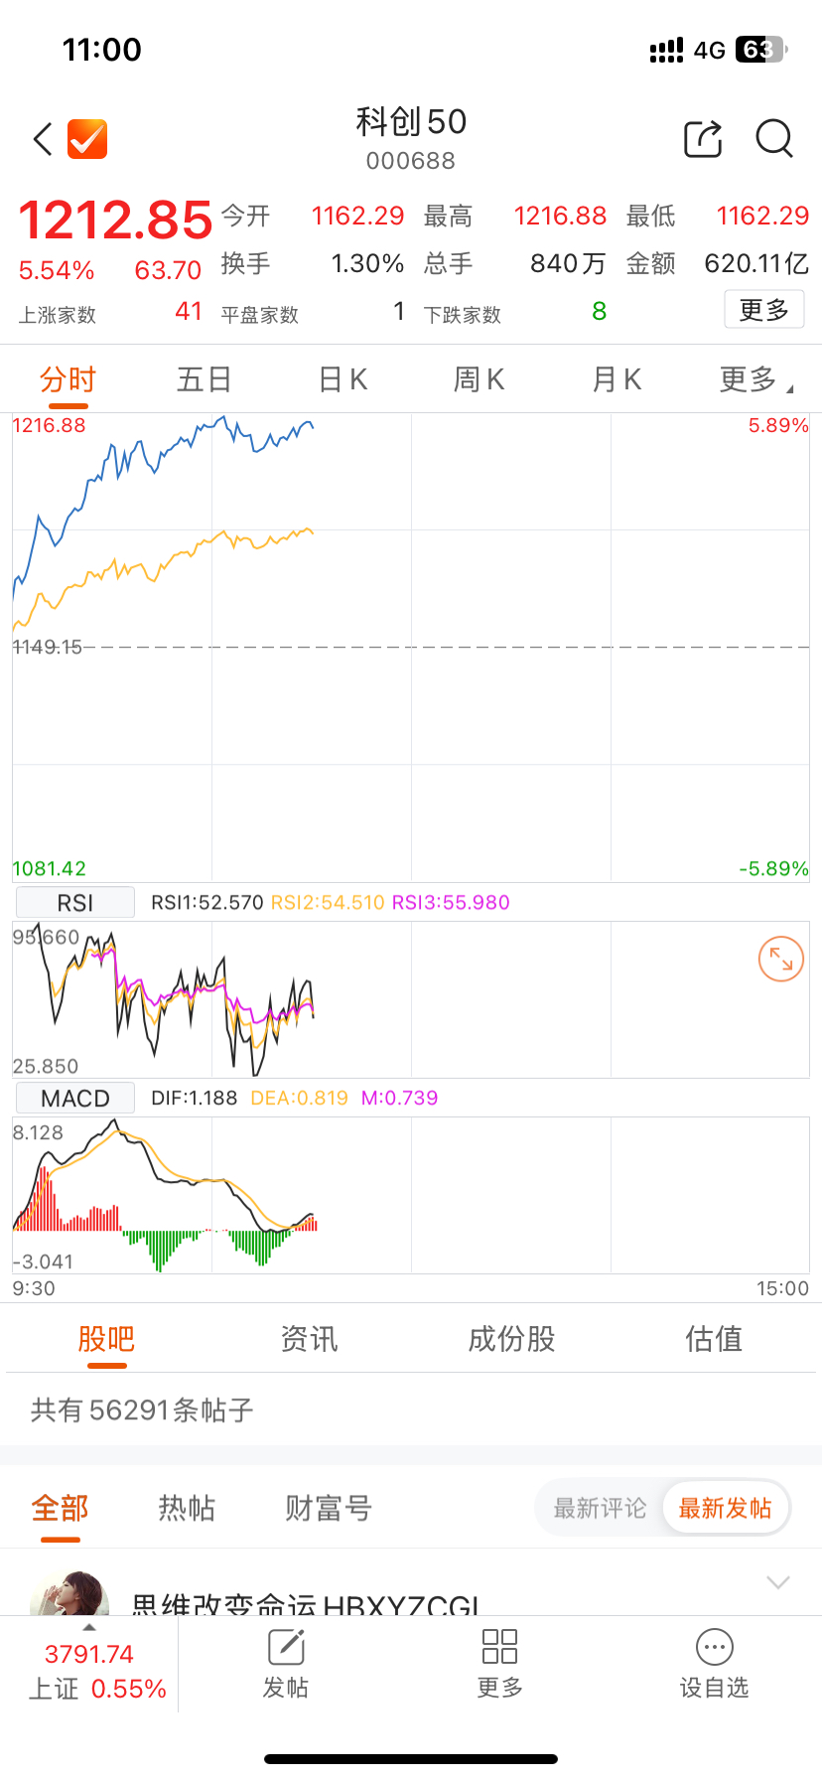Open search with the magnifier icon
This screenshot has height=1780, width=822.
click(x=774, y=140)
